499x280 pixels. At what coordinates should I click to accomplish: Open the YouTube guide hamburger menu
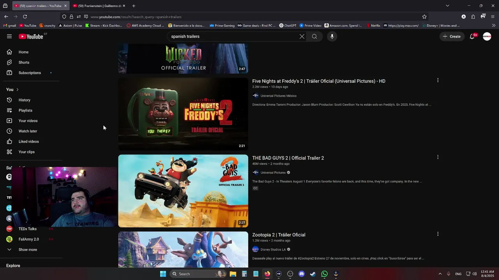(9, 37)
